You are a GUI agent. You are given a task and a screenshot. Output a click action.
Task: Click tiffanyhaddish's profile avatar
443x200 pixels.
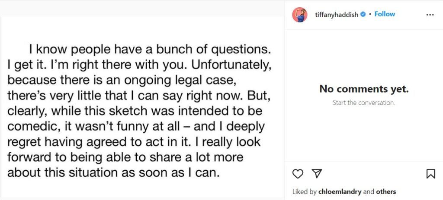coord(300,15)
